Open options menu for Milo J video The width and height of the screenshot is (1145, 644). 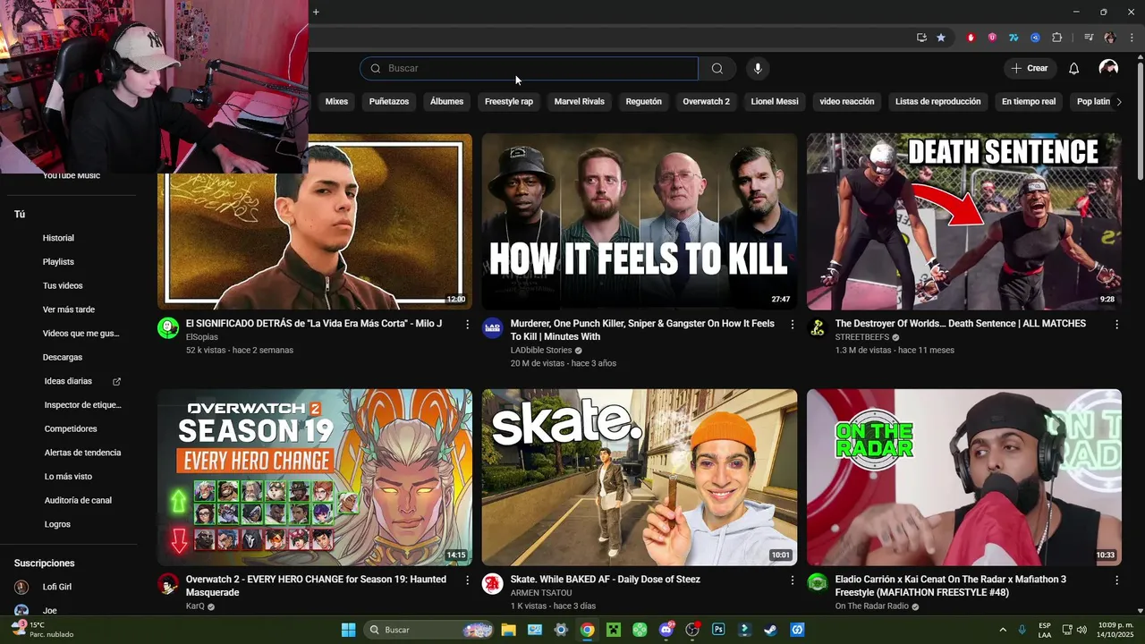pos(467,325)
